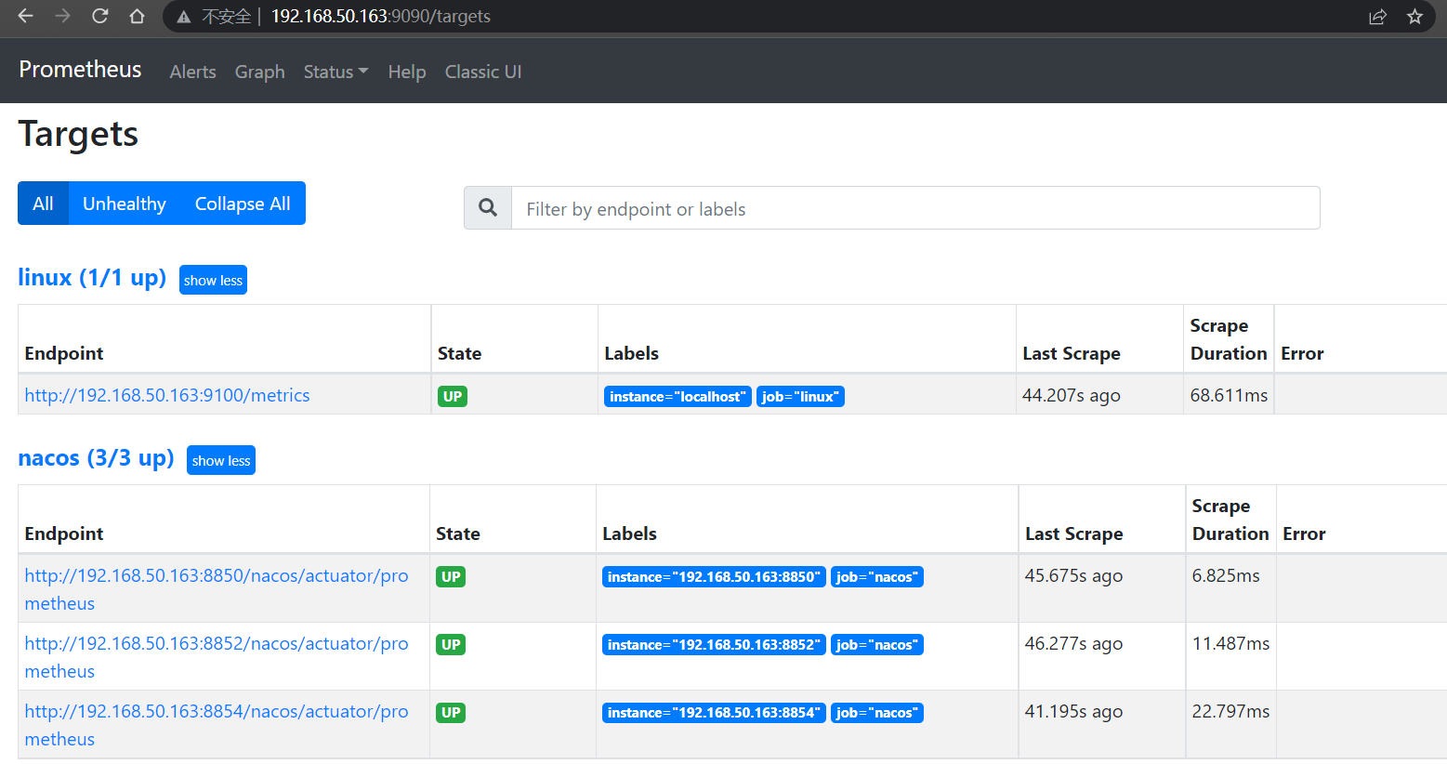Screen dimensions: 1447x764
Task: Click Collapse All button
Action: [243, 204]
